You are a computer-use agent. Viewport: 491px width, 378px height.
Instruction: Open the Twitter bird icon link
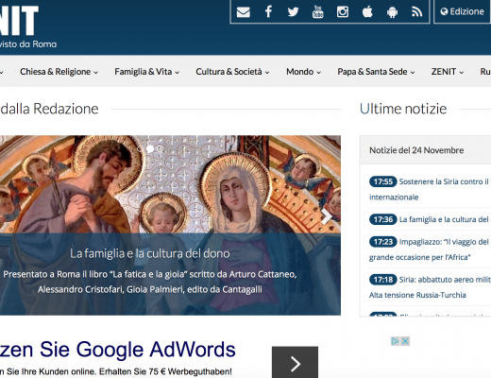pyautogui.click(x=293, y=12)
